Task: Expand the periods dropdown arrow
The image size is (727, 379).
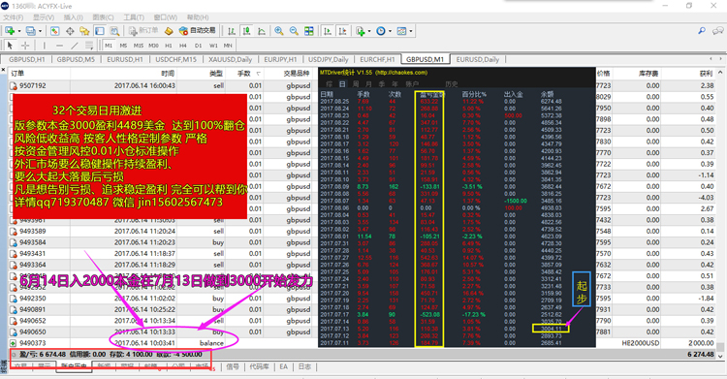Action: coord(390,31)
